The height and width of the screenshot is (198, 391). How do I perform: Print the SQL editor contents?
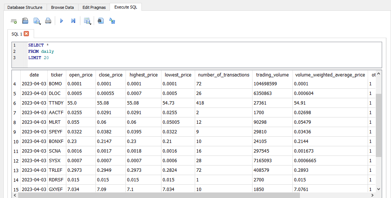48,21
